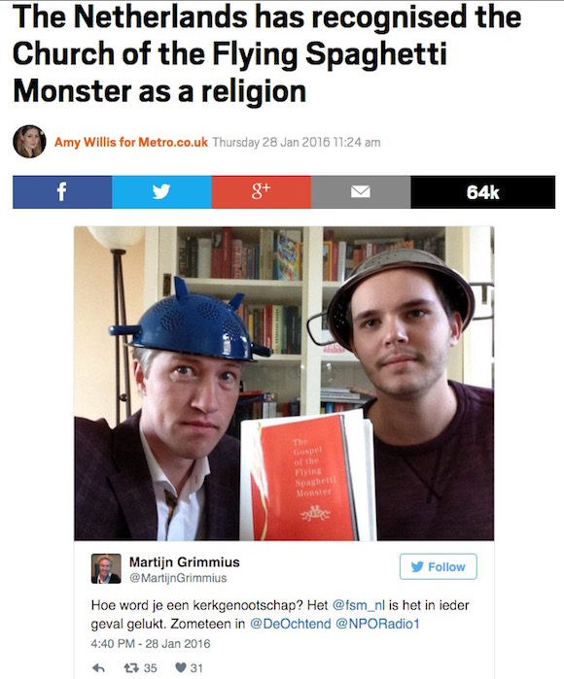Open Martijn Grimmius tweet avatar thumbnail

click(106, 568)
